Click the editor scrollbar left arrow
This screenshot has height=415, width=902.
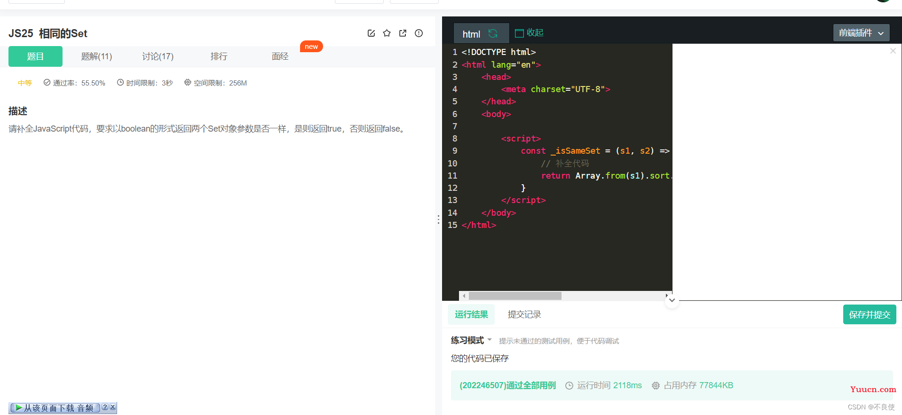click(464, 296)
